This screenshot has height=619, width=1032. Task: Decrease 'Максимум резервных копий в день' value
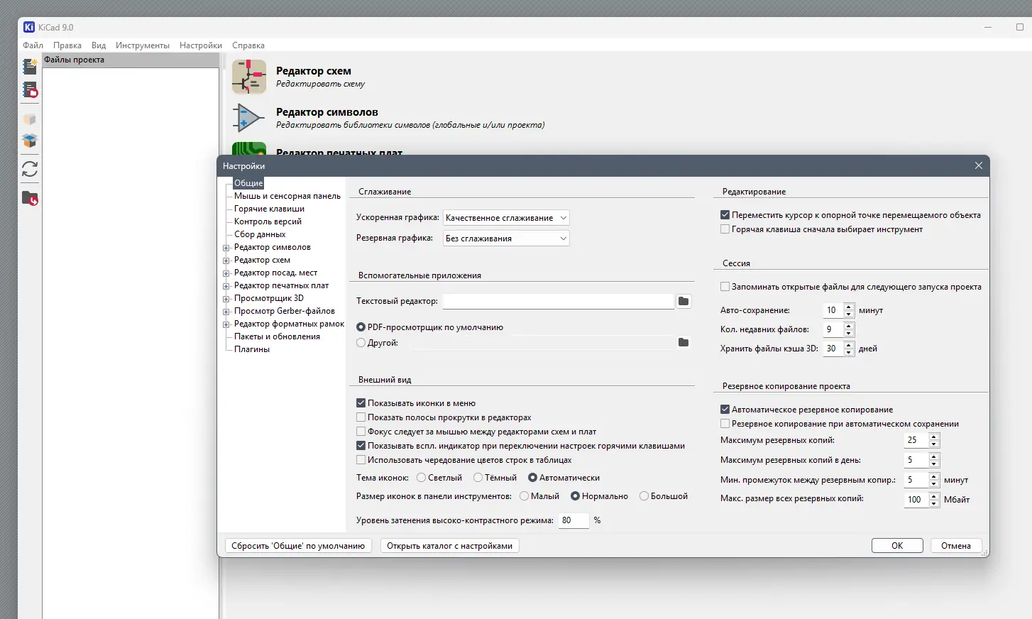(934, 464)
